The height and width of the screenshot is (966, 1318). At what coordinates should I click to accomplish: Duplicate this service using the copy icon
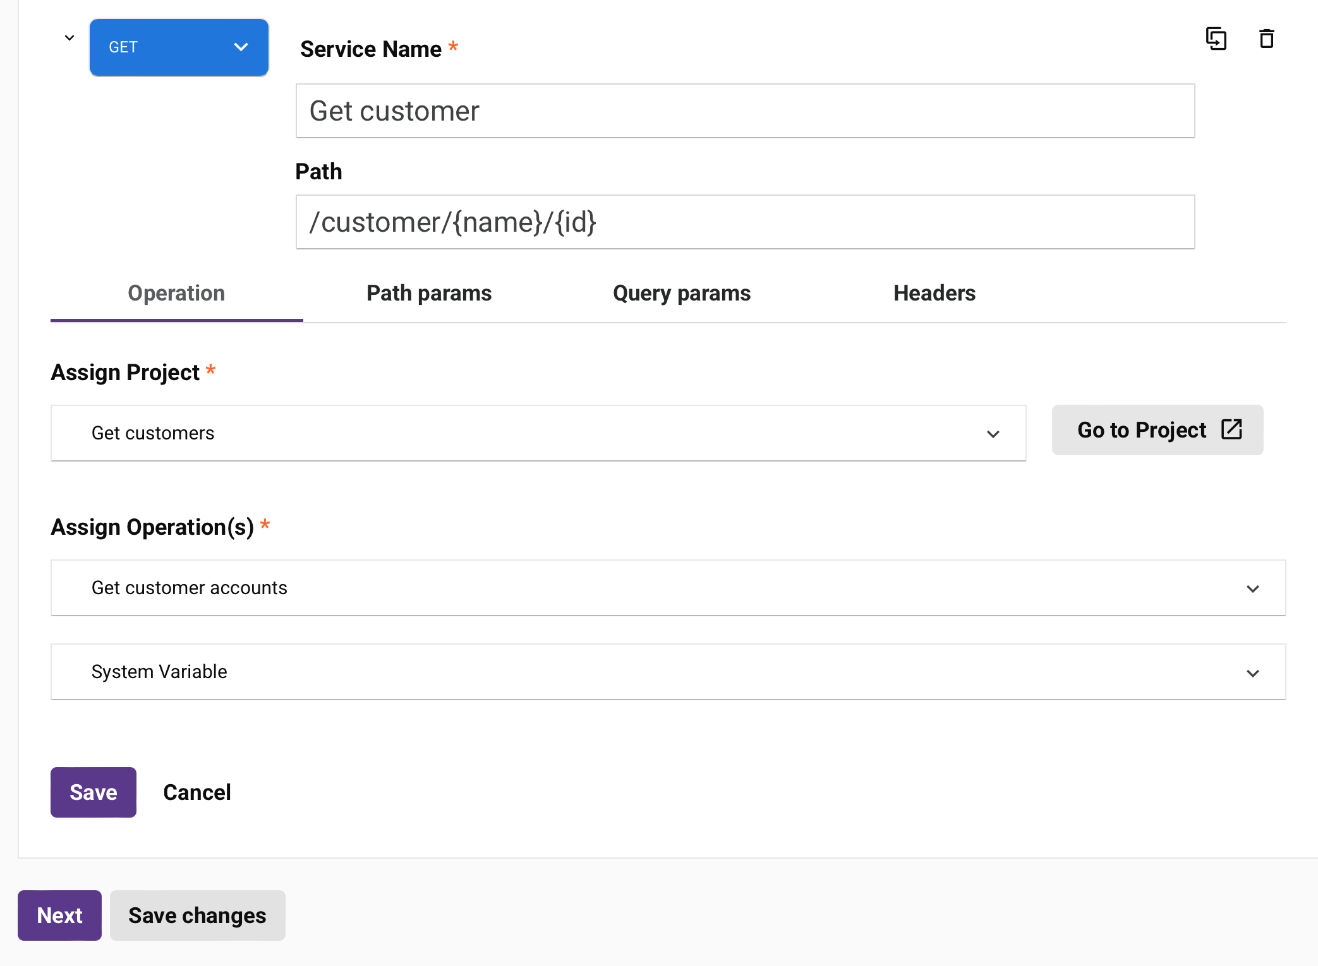[x=1216, y=39]
